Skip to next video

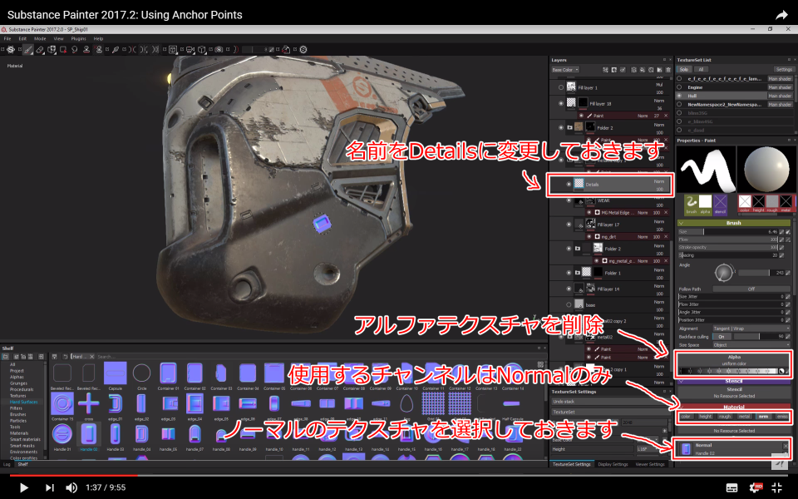pyautogui.click(x=49, y=487)
